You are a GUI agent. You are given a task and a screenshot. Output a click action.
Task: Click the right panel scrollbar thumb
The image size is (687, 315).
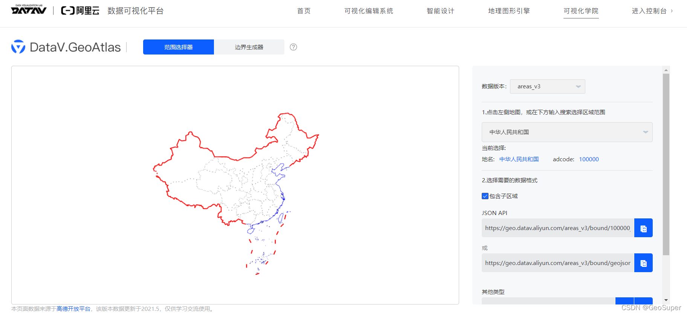click(666, 164)
